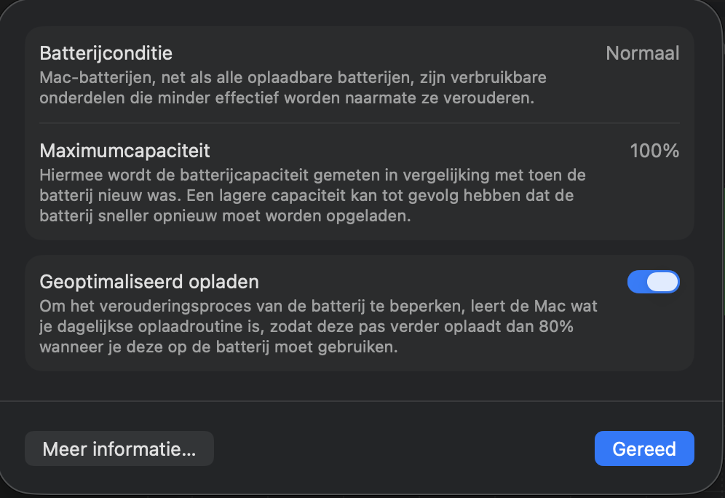Click the line je dagelijkse oplaadroutine is
Image resolution: width=725 pixels, height=498 pixels.
pos(306,326)
